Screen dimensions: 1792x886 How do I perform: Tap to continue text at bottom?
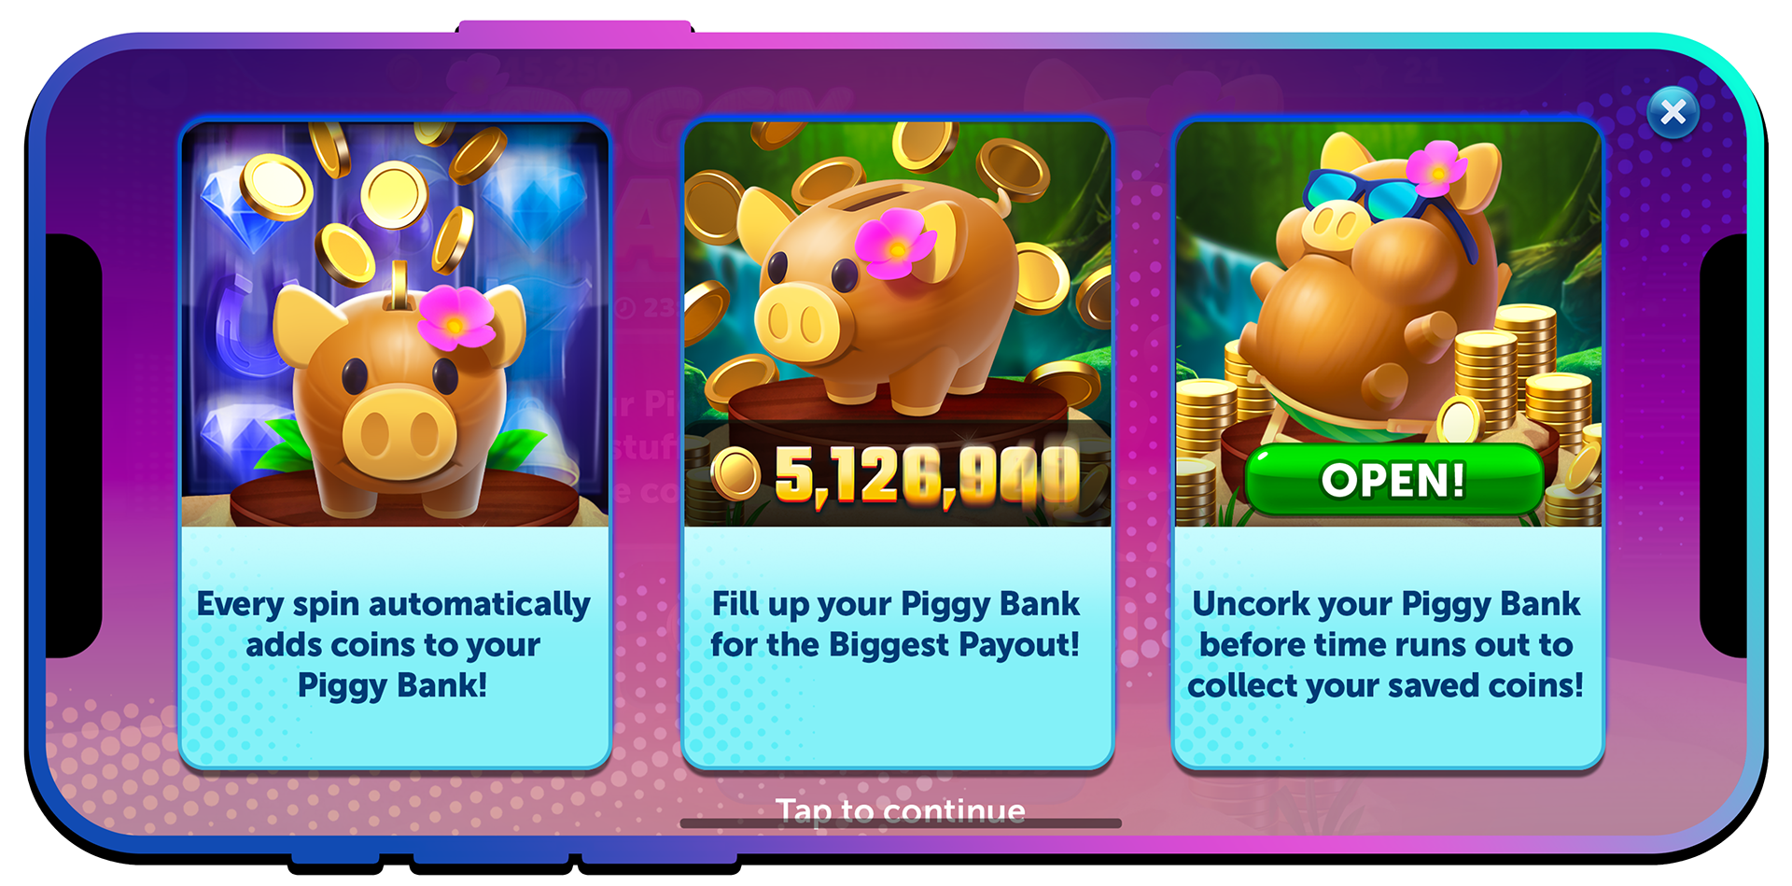pos(900,810)
